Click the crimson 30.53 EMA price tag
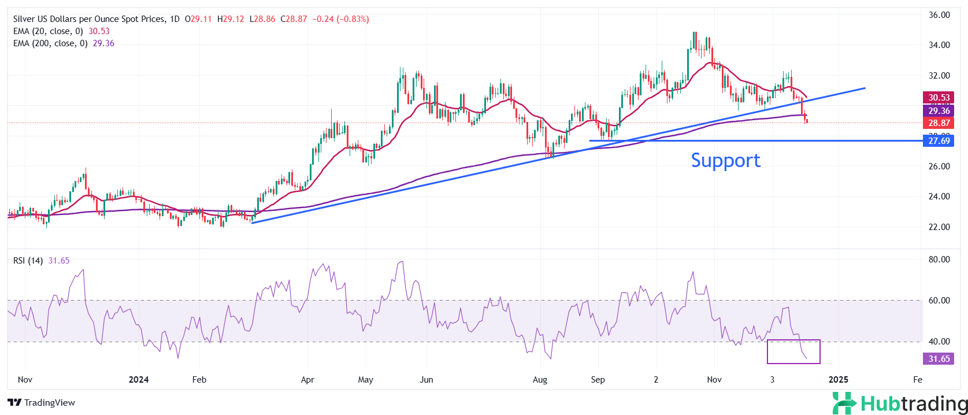The width and height of the screenshot is (968, 415). click(939, 98)
